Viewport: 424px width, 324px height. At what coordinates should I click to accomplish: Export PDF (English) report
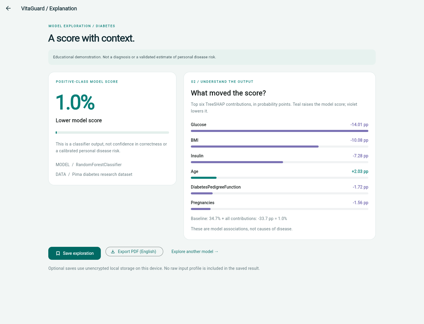pyautogui.click(x=134, y=252)
